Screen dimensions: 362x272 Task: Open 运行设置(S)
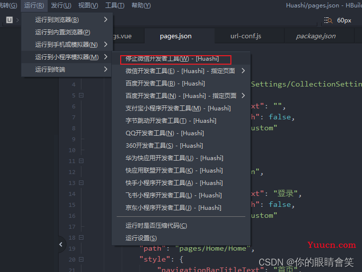[x=181, y=238]
